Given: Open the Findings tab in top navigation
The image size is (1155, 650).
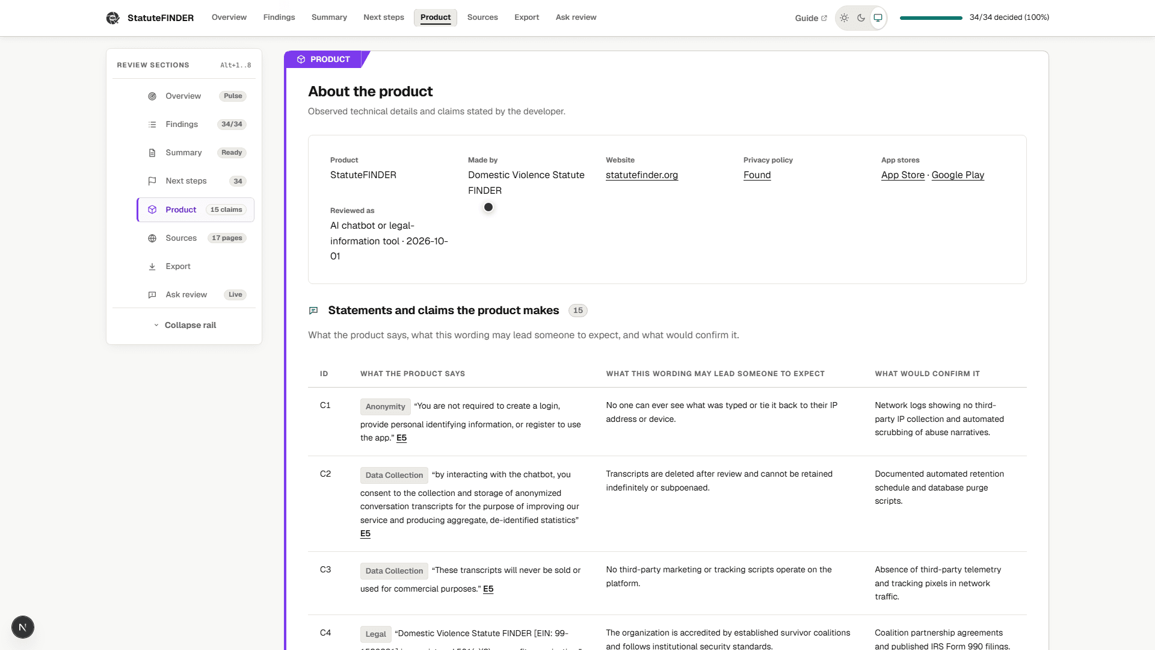Looking at the screenshot, I should [279, 17].
